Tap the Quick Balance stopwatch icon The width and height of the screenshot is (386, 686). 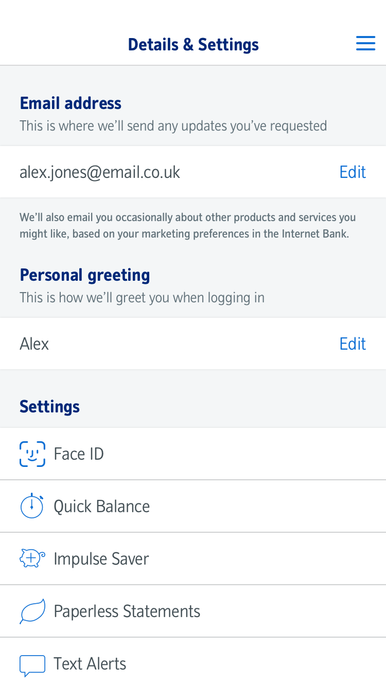tap(32, 506)
